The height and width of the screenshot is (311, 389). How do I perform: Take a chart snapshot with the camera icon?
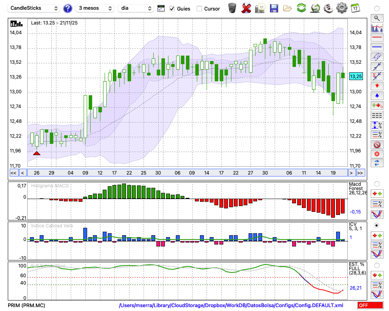[x=260, y=8]
